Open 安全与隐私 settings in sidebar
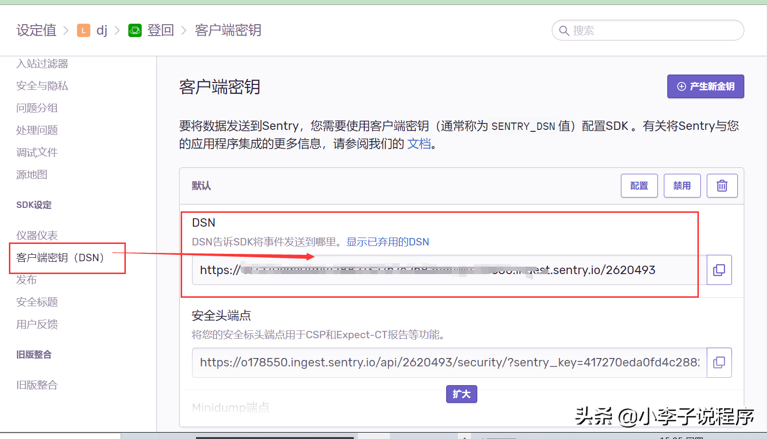The height and width of the screenshot is (439, 767). [42, 86]
